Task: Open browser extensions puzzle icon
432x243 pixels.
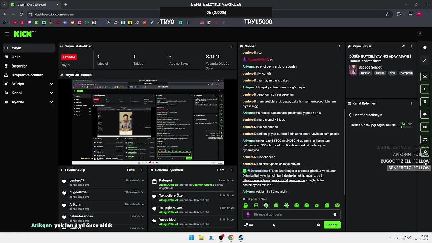Action: coord(399,14)
